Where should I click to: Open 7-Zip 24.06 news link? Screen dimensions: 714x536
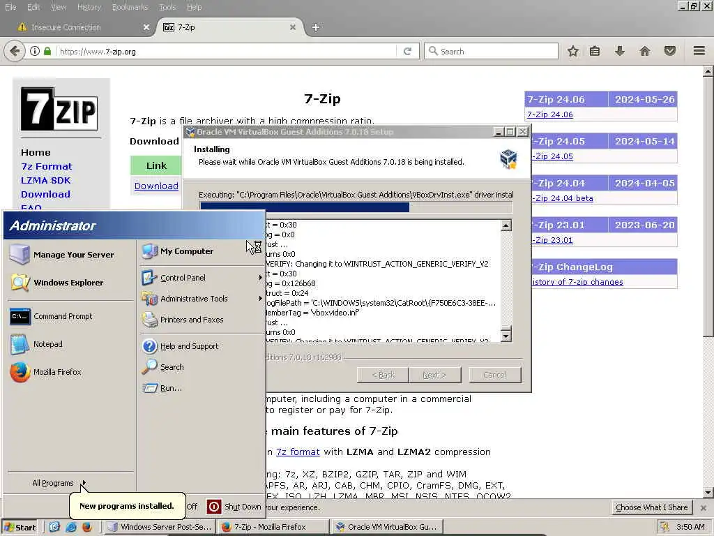click(549, 114)
